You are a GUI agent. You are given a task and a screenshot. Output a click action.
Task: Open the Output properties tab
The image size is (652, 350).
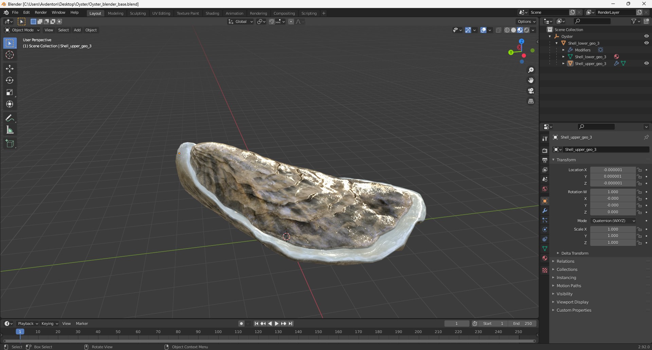(x=545, y=160)
